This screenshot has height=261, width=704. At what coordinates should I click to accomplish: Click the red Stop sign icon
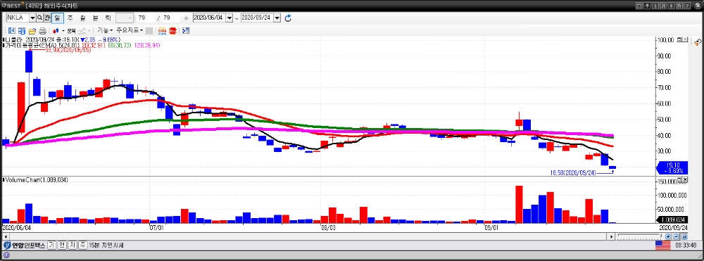[173, 31]
